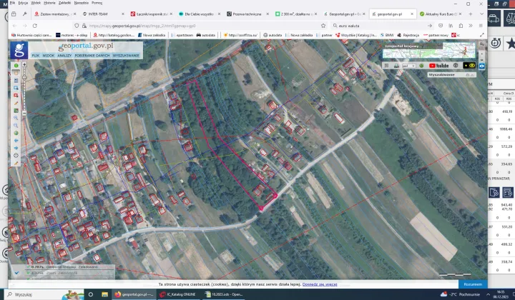Open the POBIERANIE DANYCH menu
Image resolution: width=515 pixels, height=300 pixels.
tap(92, 56)
